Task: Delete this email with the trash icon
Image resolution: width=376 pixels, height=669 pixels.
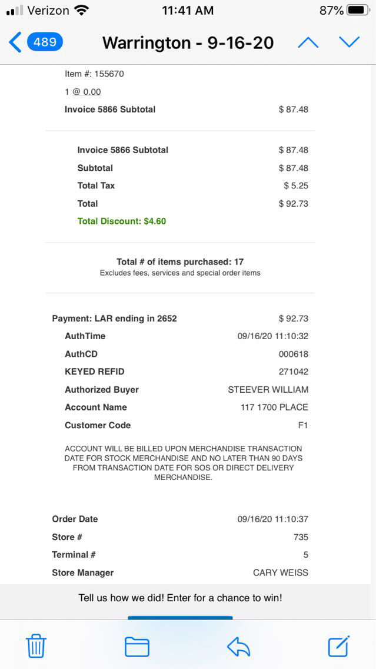Action: pos(36,646)
